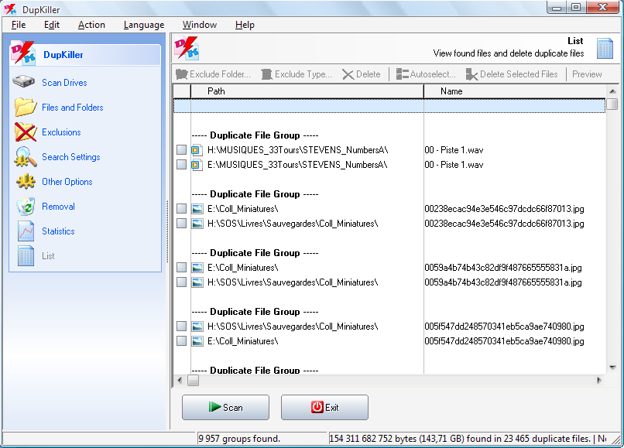Click the "View found files and delete duplicate files" text
624x448 pixels.
click(509, 53)
